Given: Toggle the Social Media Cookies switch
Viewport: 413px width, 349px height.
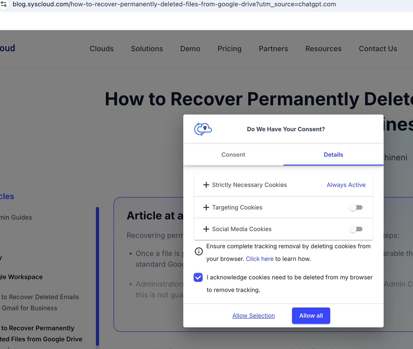Looking at the screenshot, I should 356,229.
